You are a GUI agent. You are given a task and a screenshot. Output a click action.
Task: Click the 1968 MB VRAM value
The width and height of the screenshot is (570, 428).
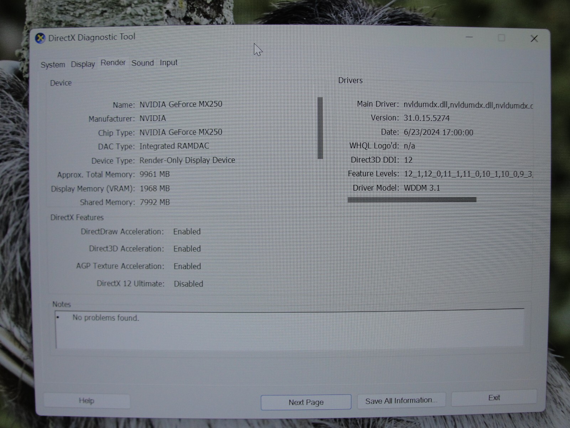pos(155,188)
